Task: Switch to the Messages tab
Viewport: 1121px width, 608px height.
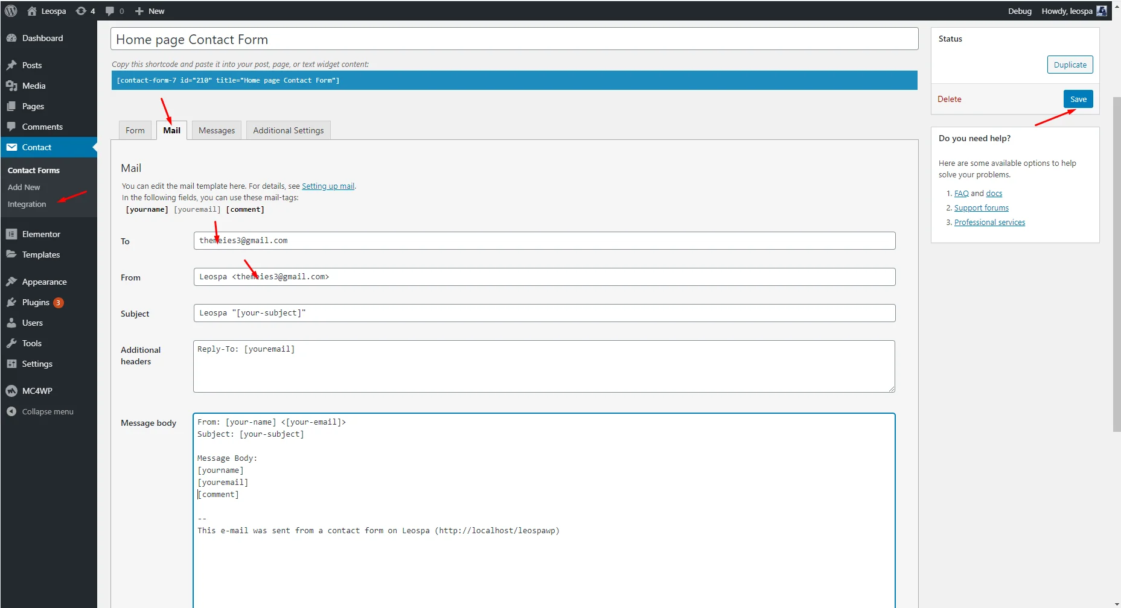Action: pos(217,130)
